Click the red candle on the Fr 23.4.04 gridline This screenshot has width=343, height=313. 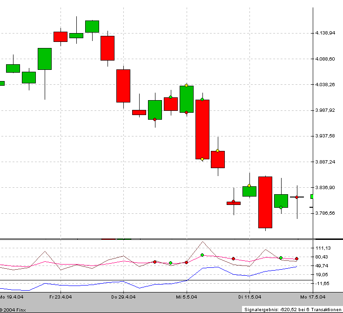61,37
